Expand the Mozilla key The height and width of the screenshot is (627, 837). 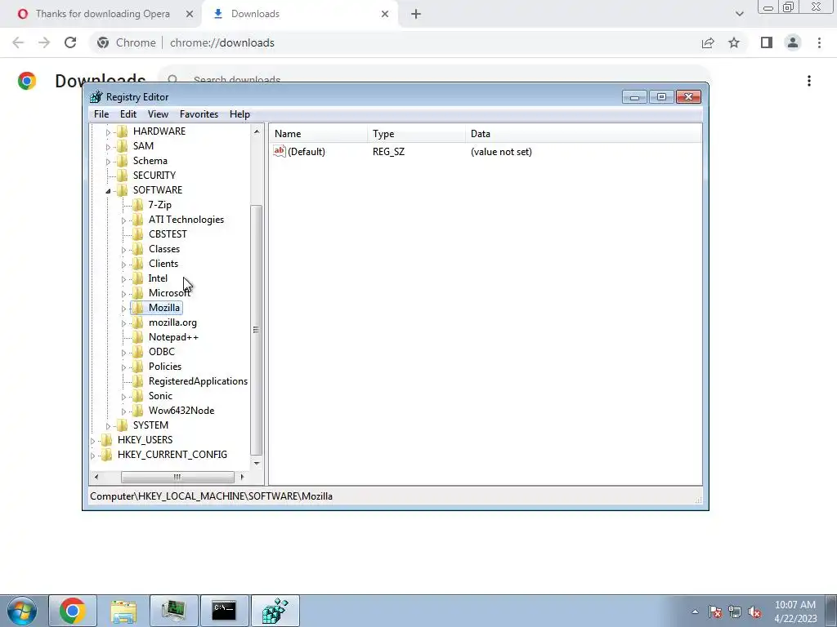(x=123, y=308)
